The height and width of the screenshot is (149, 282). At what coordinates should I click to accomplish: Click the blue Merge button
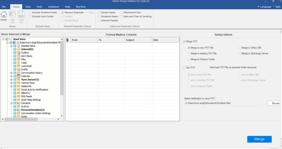259,139
